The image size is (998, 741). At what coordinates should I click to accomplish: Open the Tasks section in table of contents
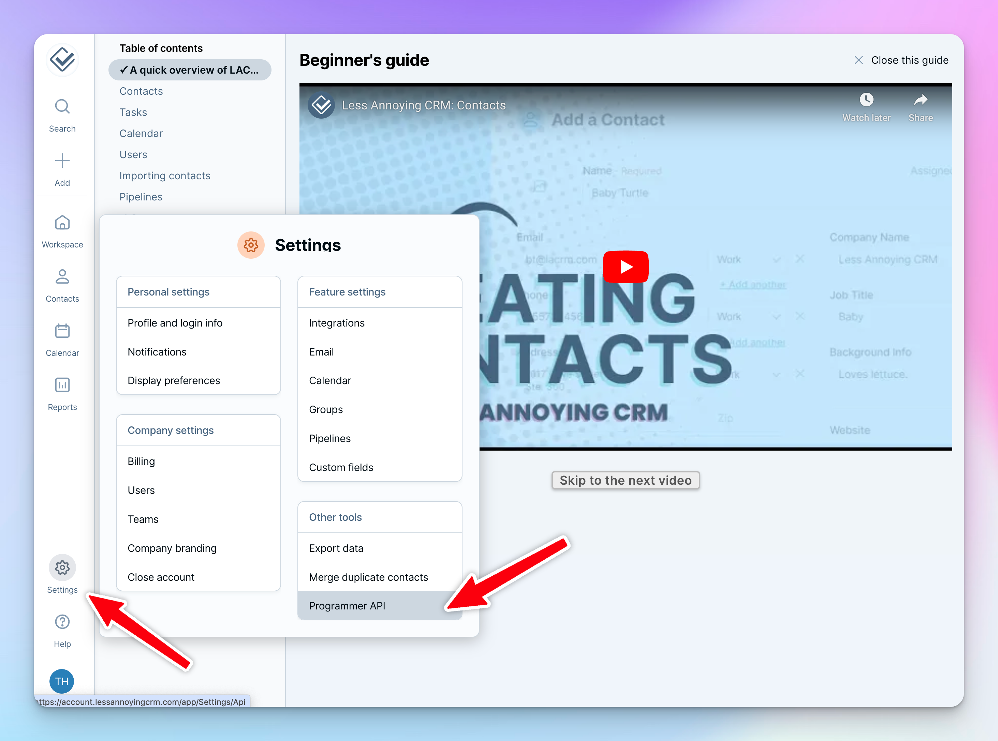133,112
